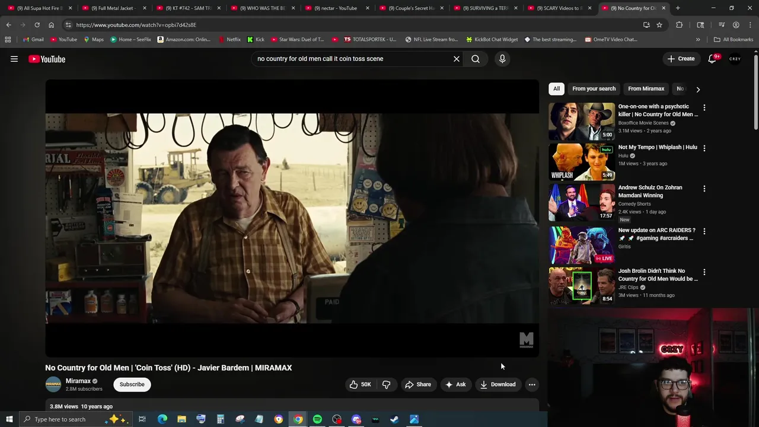This screenshot has height=427, width=759.
Task: Open the Miramax channel name link
Action: point(78,381)
